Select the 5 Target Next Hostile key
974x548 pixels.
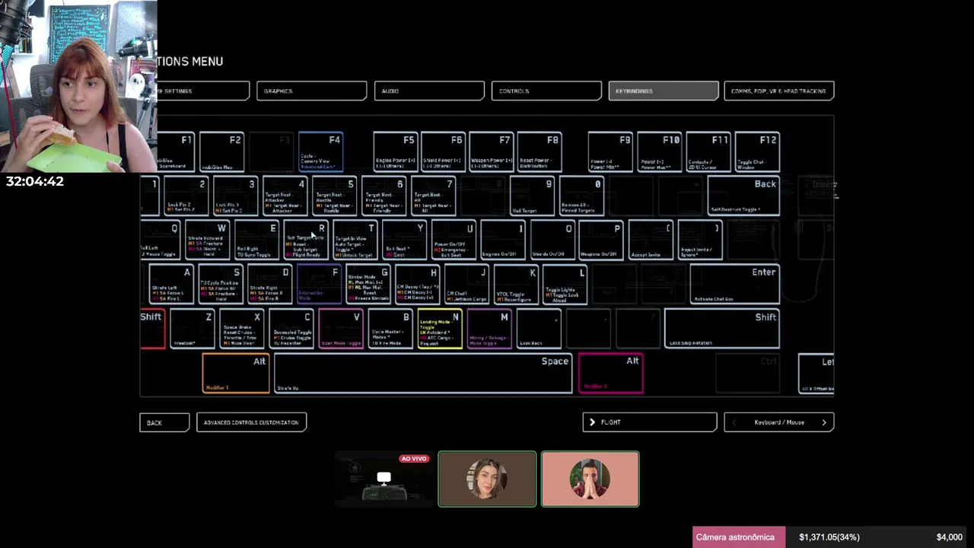pos(335,196)
